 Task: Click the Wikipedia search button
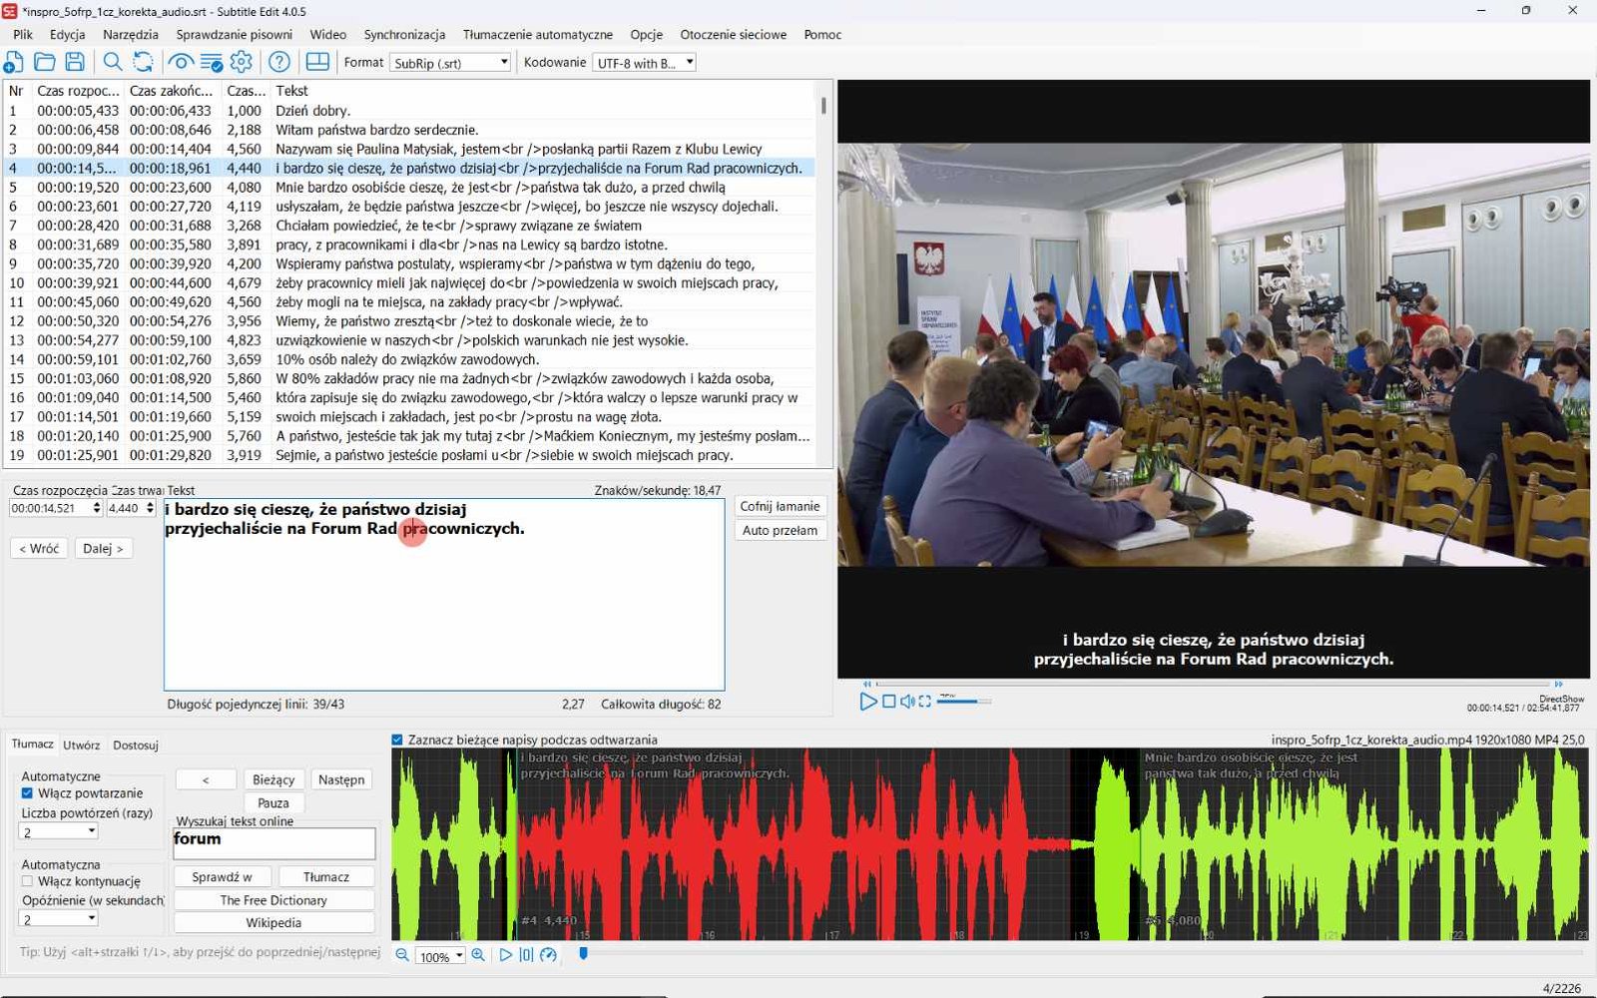point(273,922)
